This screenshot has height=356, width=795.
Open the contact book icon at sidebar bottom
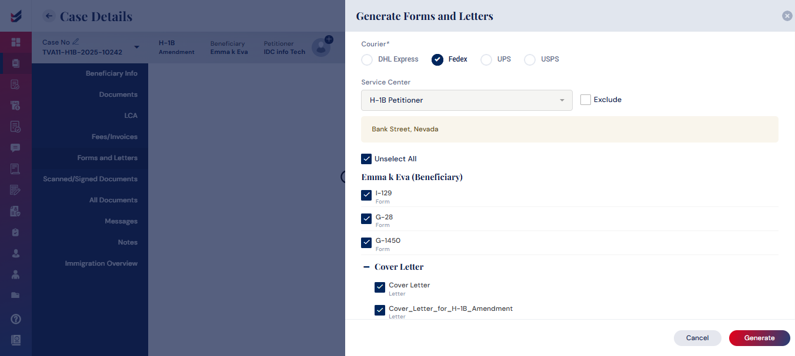coord(16,340)
